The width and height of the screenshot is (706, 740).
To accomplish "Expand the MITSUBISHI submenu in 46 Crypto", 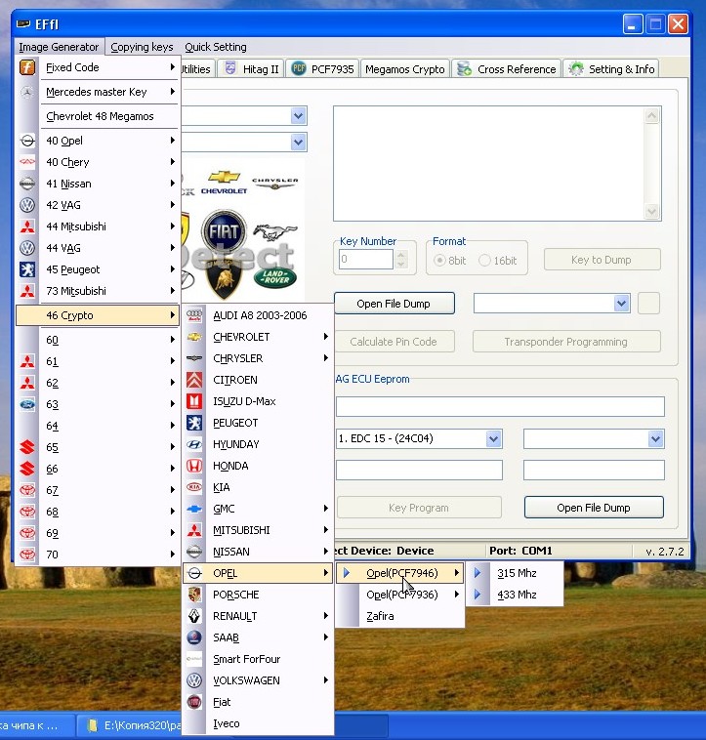I will (x=258, y=530).
